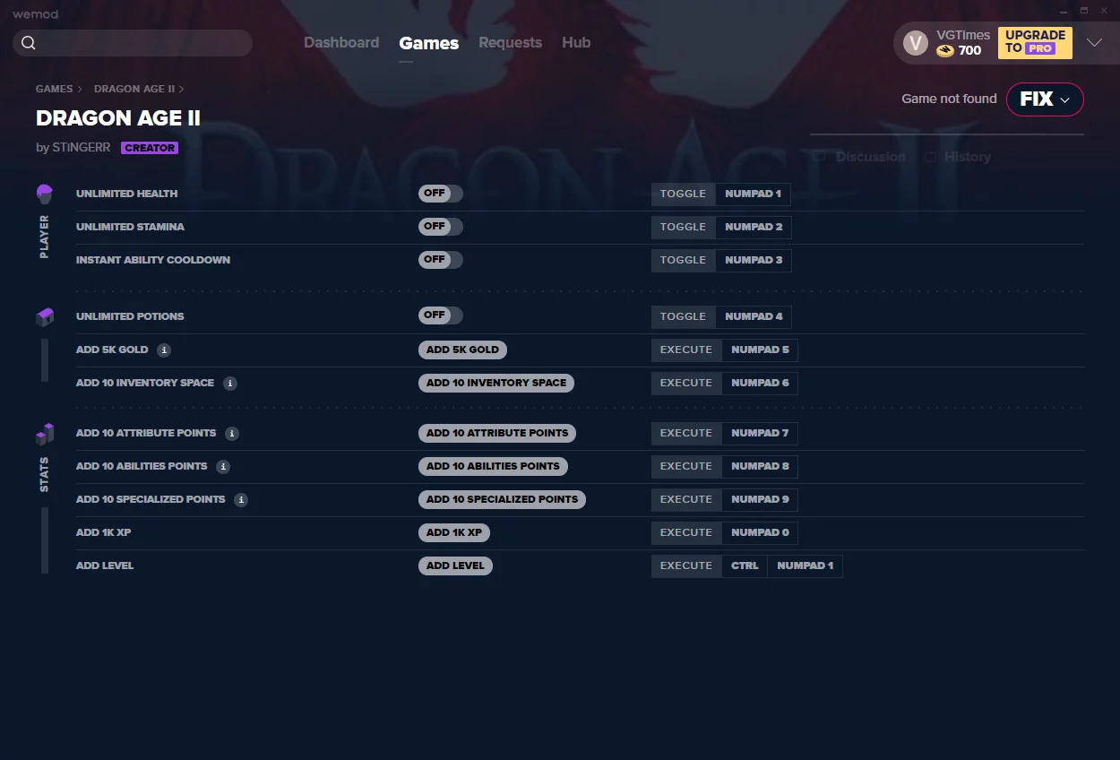Click the Add 10 Attribute Points button
1120x760 pixels.
click(497, 434)
